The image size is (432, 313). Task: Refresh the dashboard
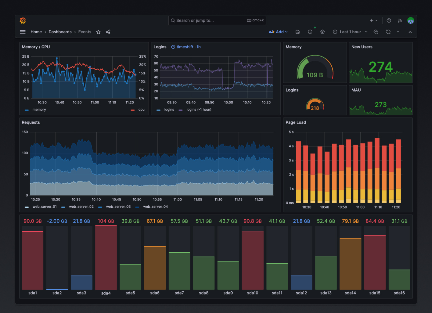point(388,32)
